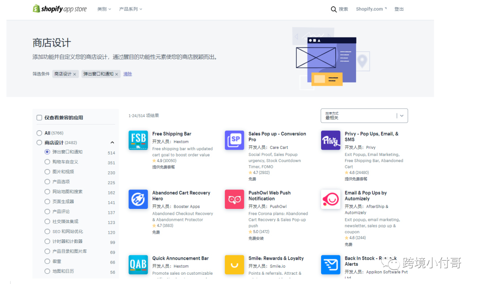
Task: Open the Free Shipping Bar title link
Action: pyautogui.click(x=171, y=134)
